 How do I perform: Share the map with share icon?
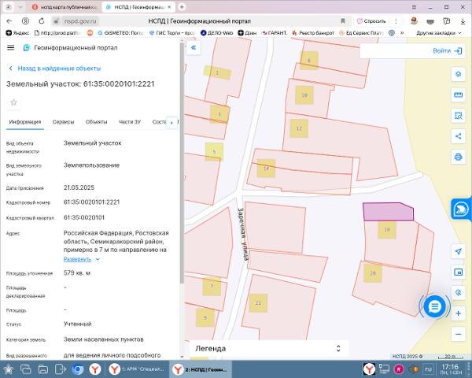pos(458,136)
